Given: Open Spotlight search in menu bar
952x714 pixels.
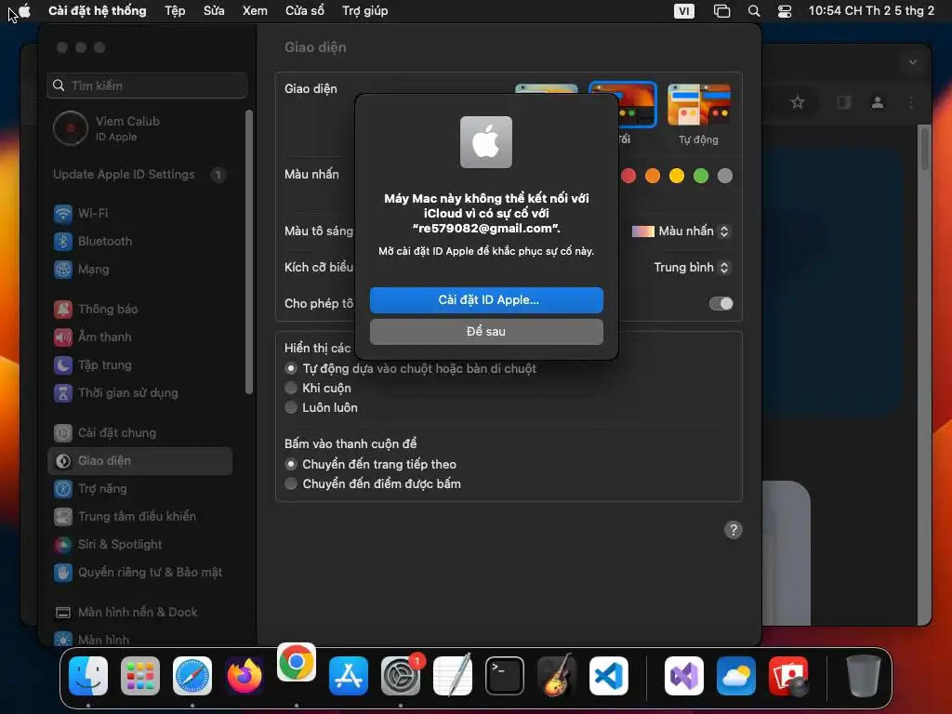Looking at the screenshot, I should point(753,11).
